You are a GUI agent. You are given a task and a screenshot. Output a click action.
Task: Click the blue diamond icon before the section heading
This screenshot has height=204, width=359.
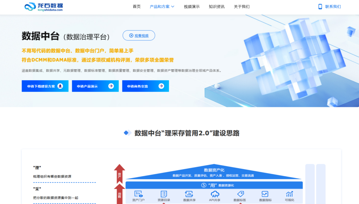126,133
